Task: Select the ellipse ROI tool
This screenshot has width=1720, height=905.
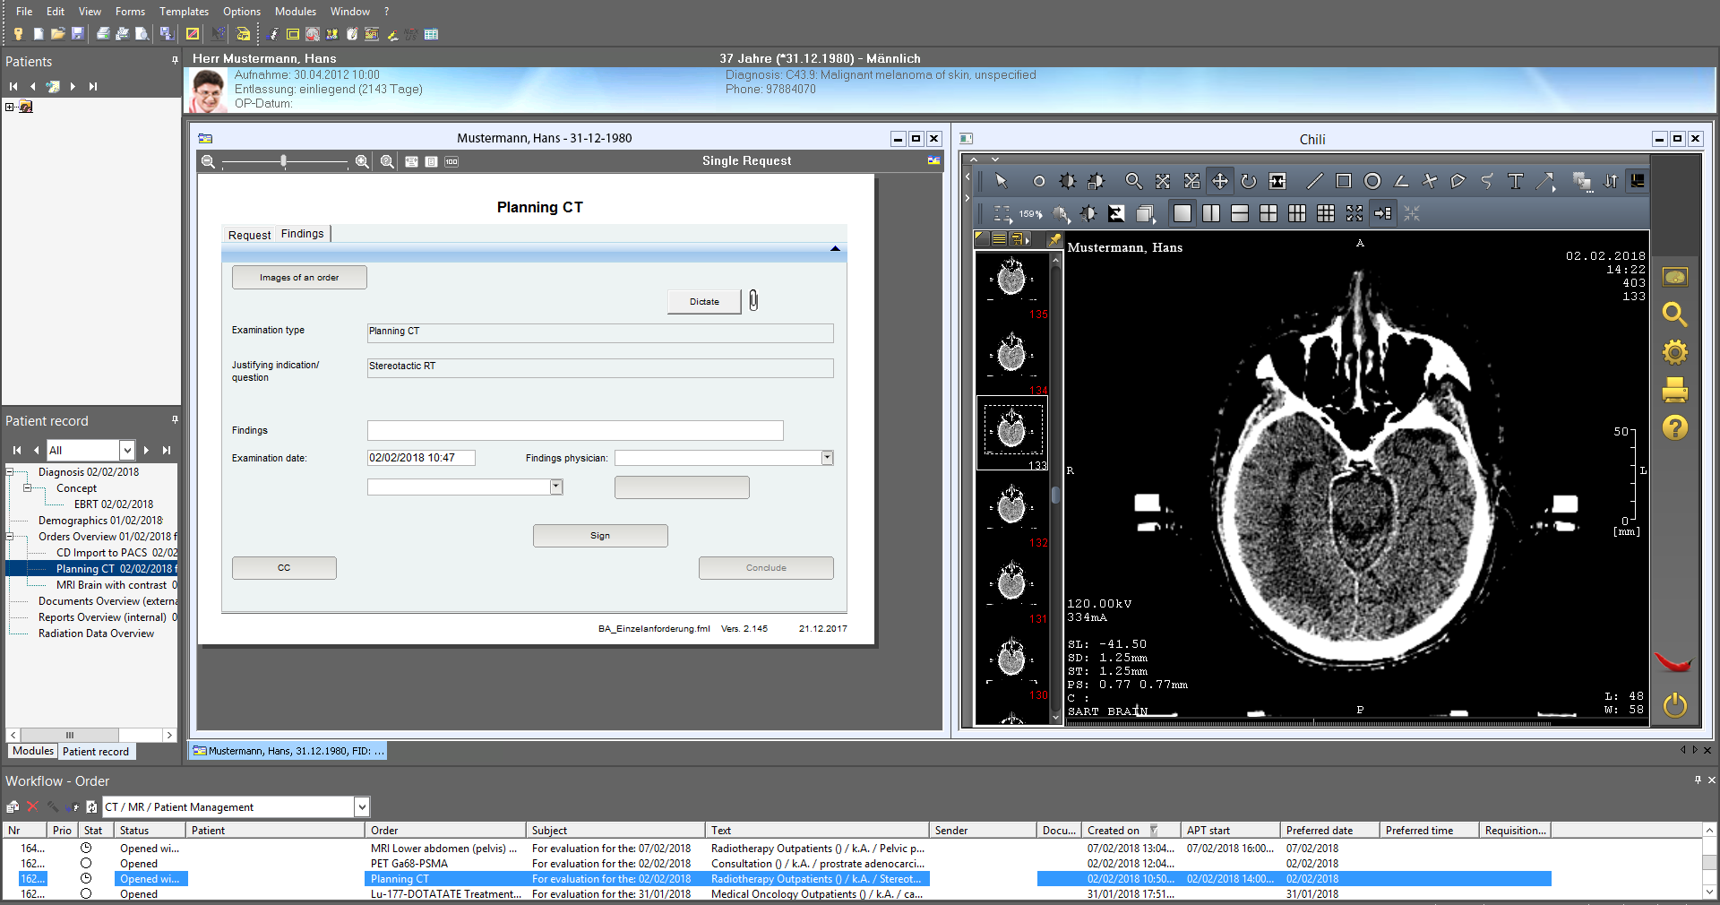Action: click(1372, 181)
